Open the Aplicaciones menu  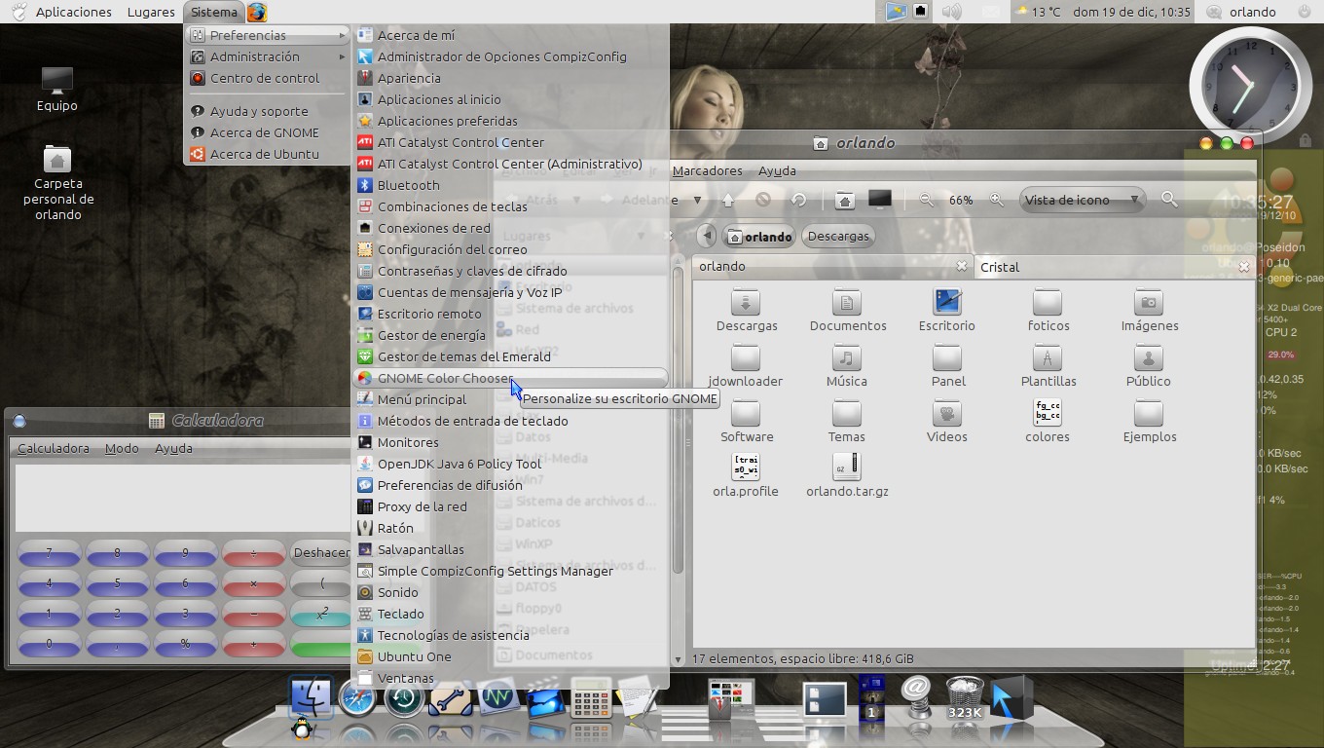coord(73,12)
